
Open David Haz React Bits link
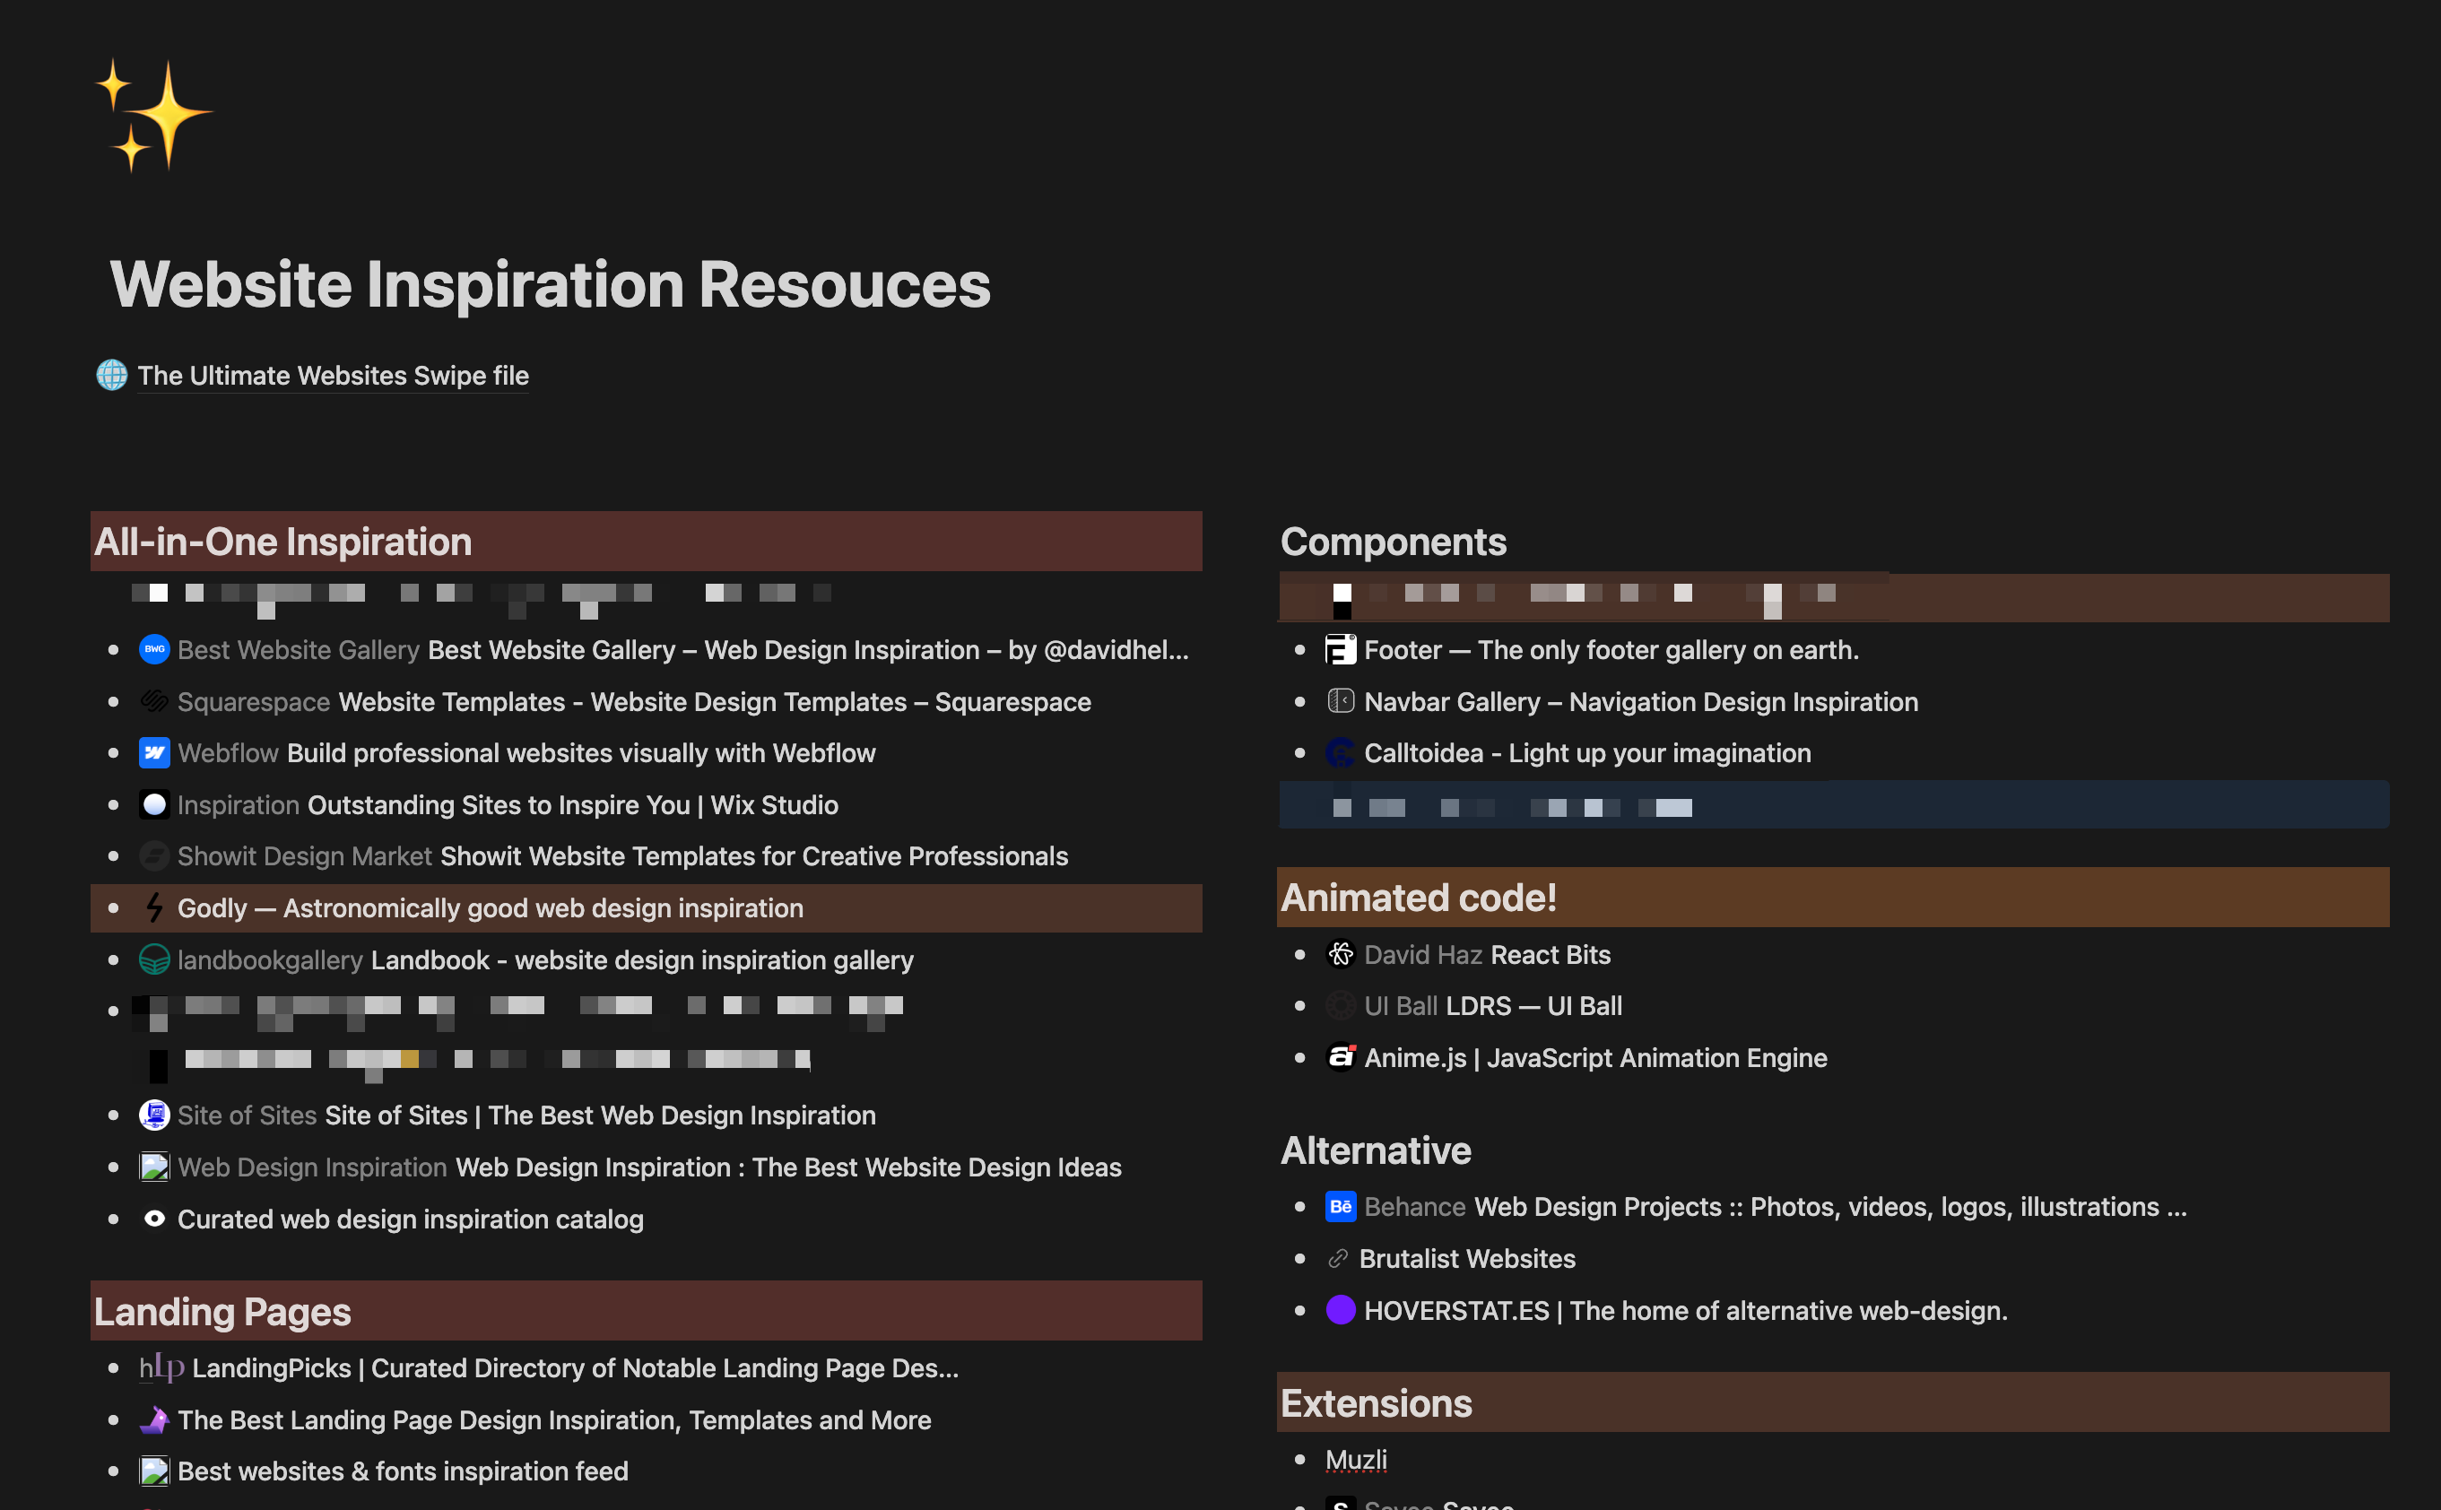pyautogui.click(x=1549, y=955)
